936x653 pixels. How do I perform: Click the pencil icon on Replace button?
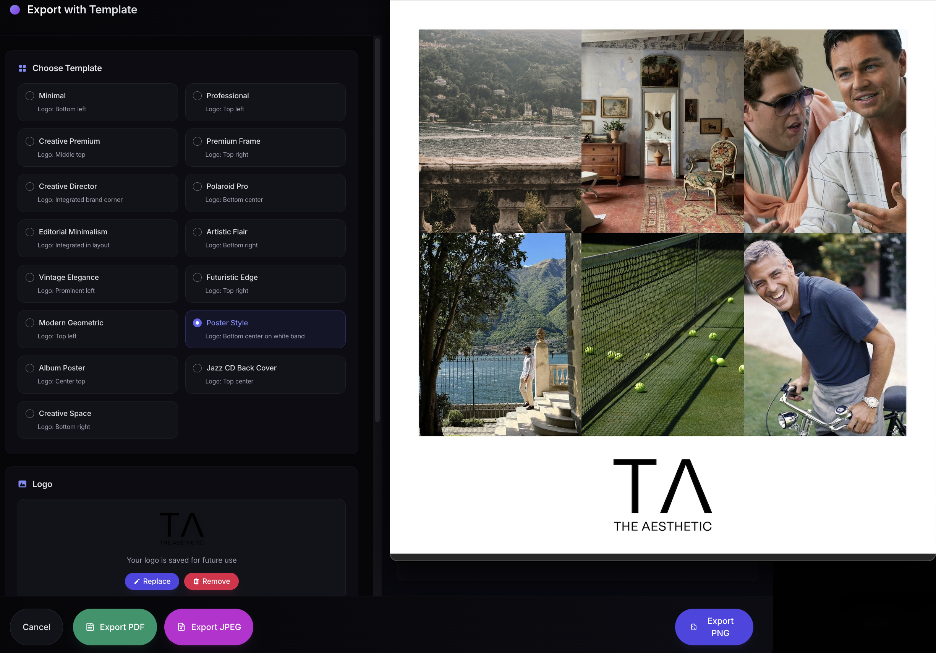click(136, 582)
